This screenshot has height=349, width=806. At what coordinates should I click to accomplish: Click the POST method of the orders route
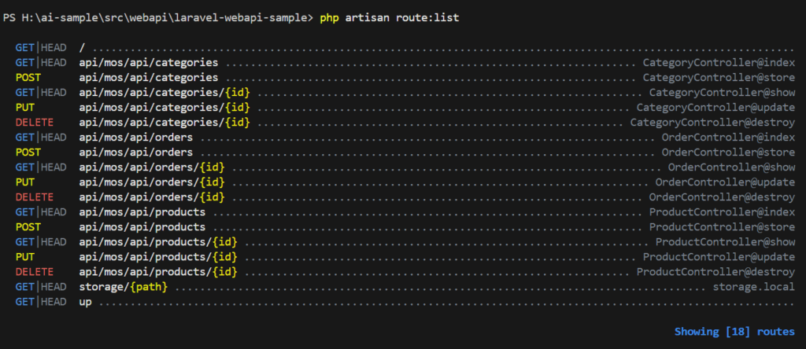tap(28, 152)
